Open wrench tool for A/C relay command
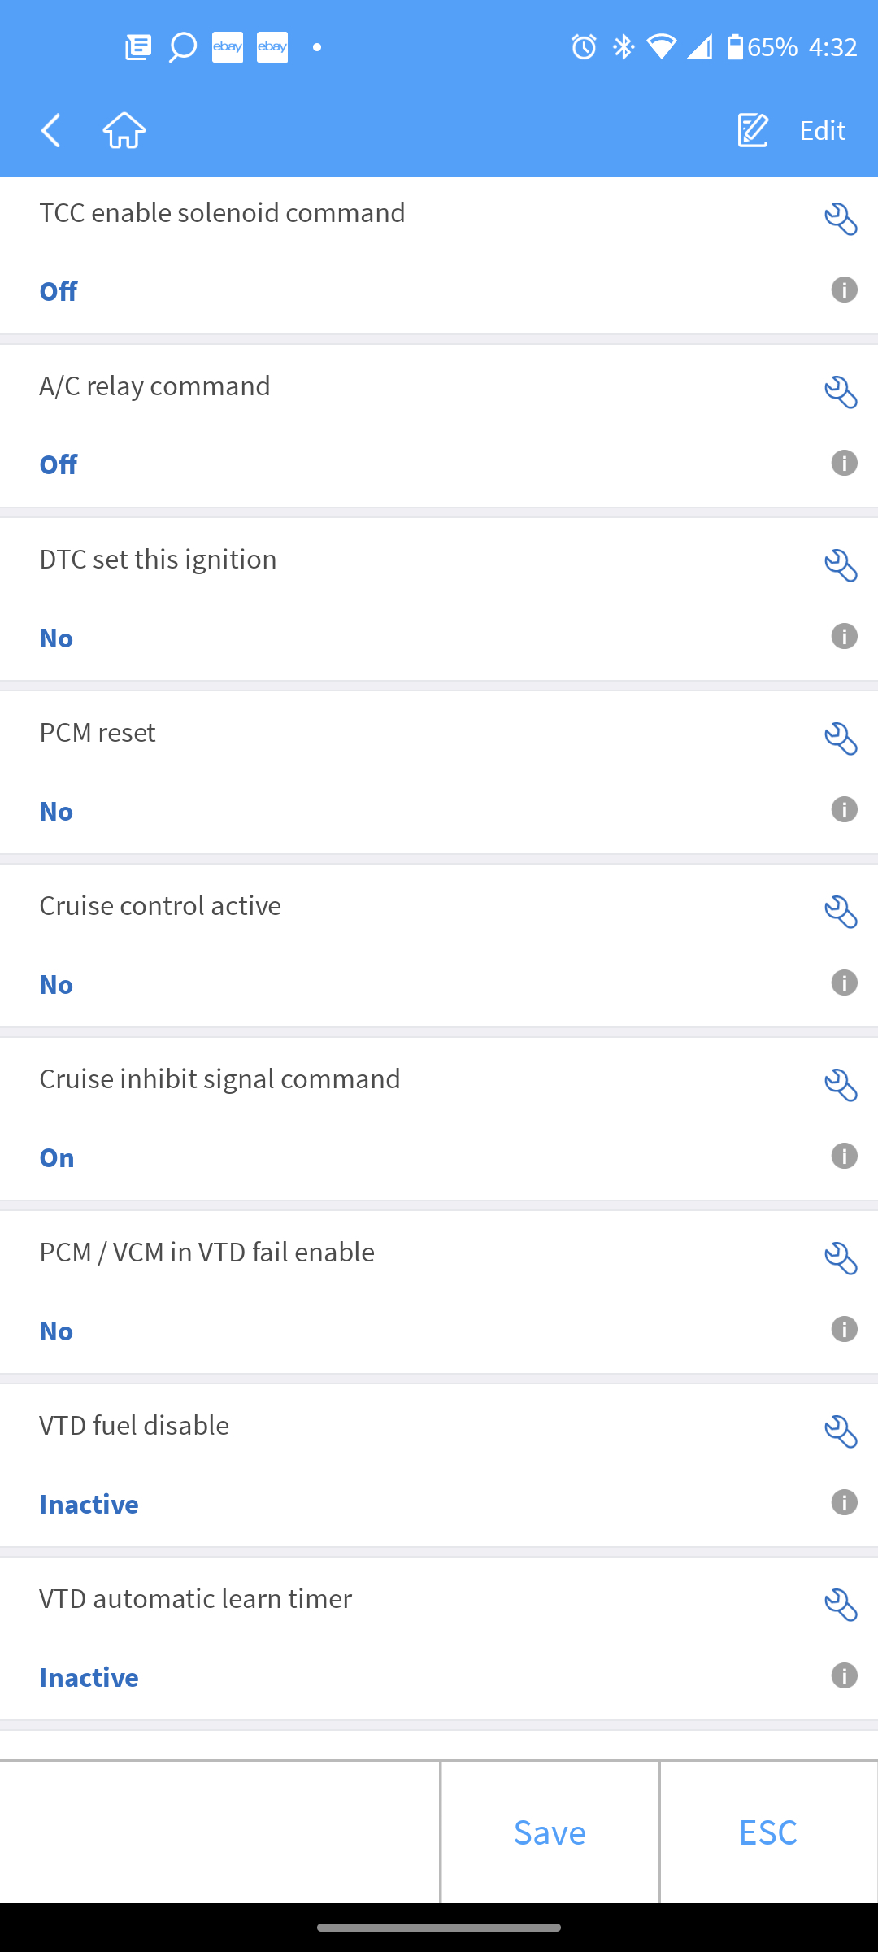 841,392
